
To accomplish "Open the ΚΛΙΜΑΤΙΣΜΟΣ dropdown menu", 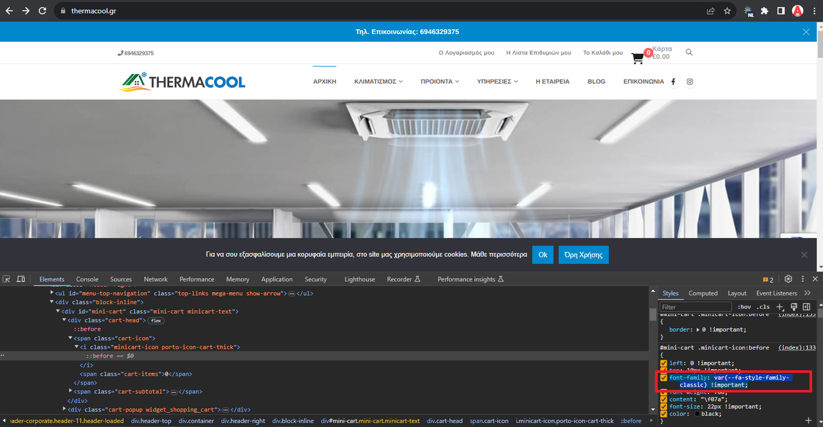I will pos(378,82).
